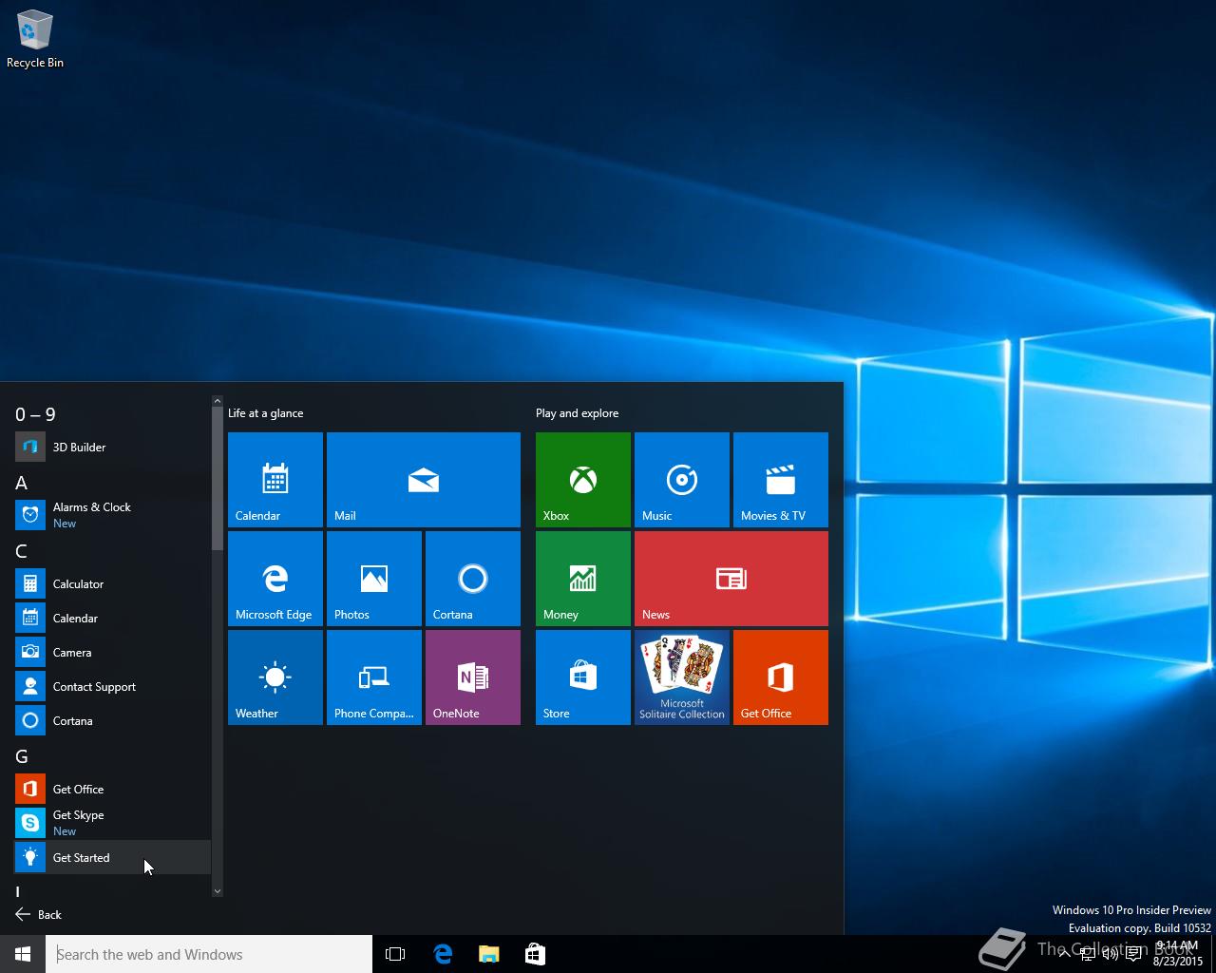Open the Store tile
The image size is (1216, 973).
coord(583,677)
